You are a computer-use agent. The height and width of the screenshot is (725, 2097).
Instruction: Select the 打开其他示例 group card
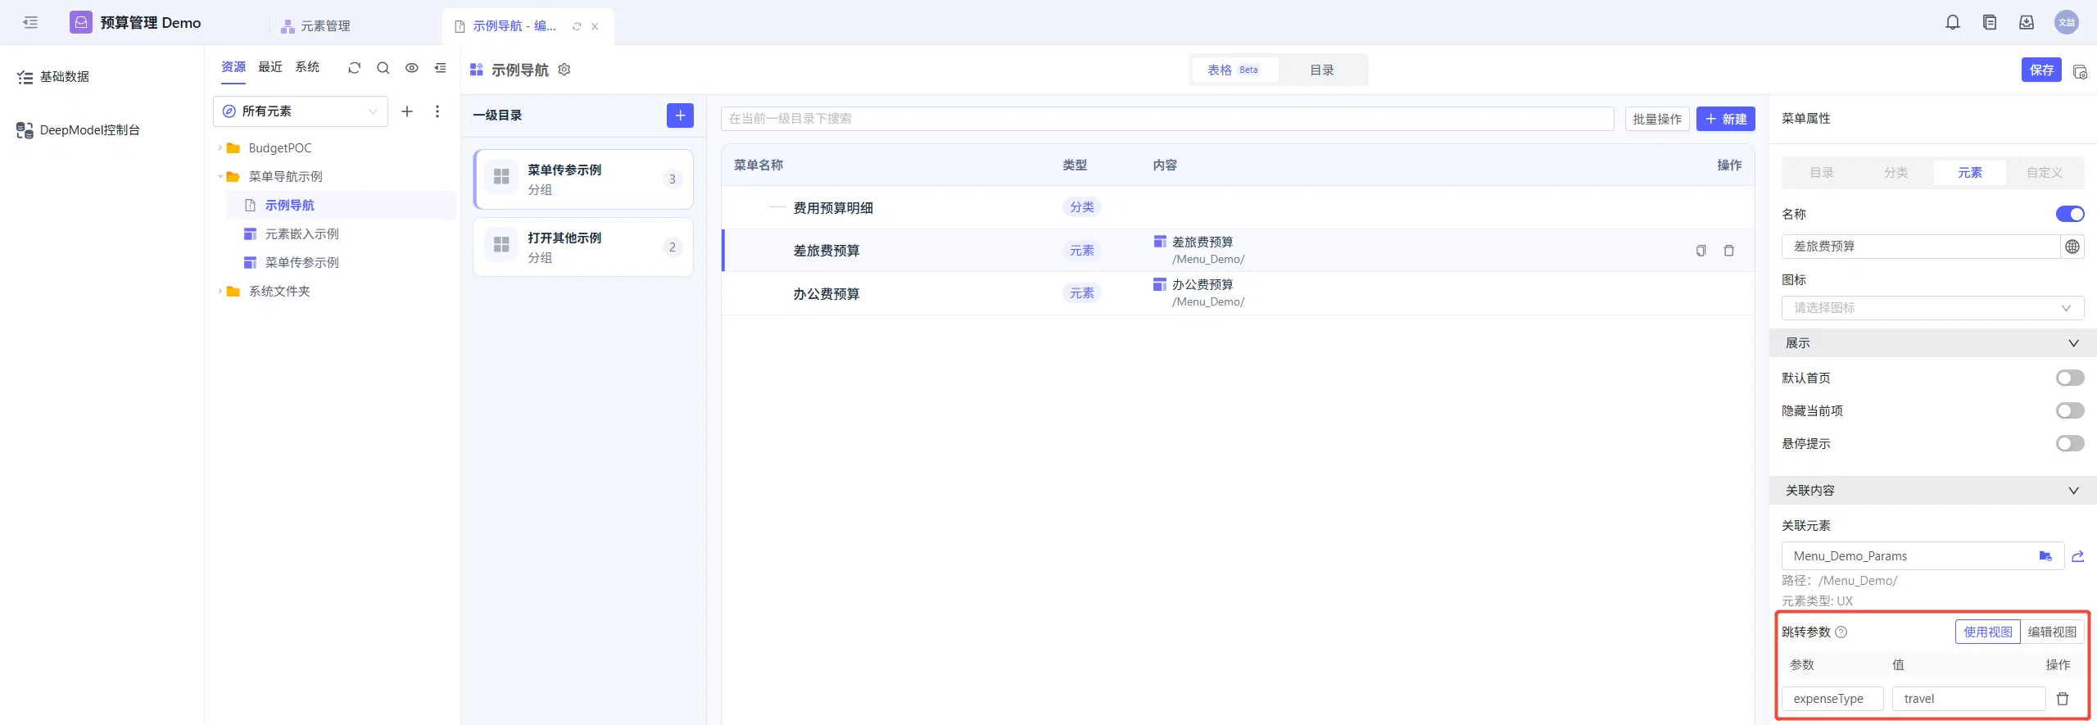point(583,247)
